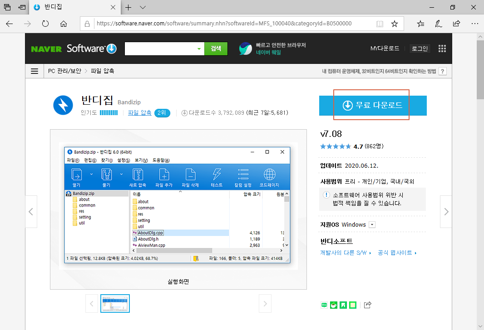484x330 pixels.
Task: Click the browser forward arrow
Action: [x=28, y=24]
